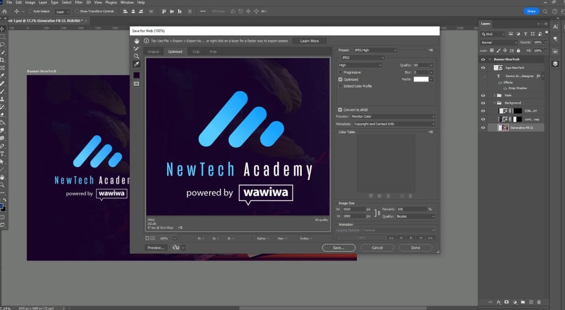Open the Paragraph panel dock icon

click(x=555, y=39)
